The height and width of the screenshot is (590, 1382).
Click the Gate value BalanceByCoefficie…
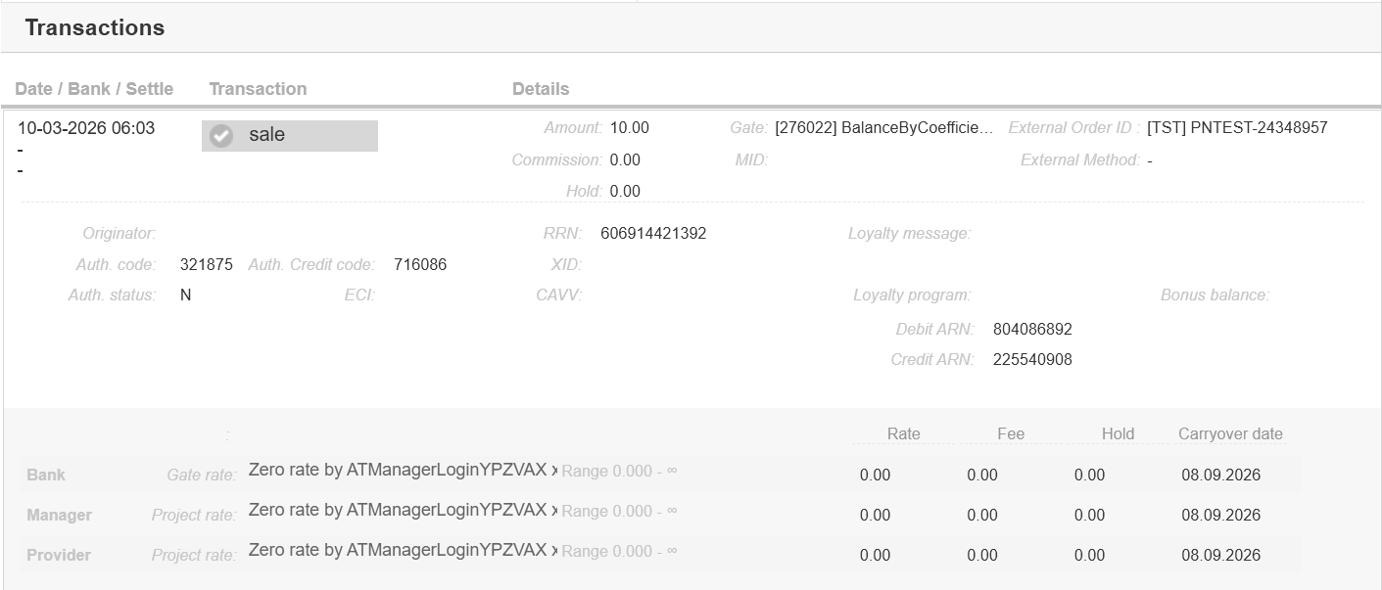[883, 128]
